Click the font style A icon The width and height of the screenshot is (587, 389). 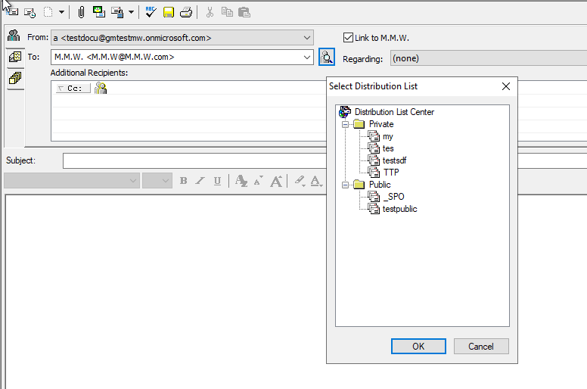[241, 181]
